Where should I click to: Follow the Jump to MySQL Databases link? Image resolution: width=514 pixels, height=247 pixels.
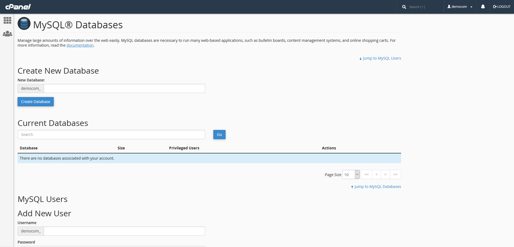click(x=377, y=187)
